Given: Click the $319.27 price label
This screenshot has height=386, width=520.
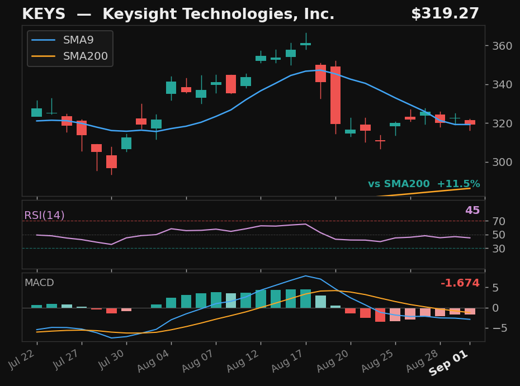Looking at the screenshot, I should pyautogui.click(x=445, y=14).
